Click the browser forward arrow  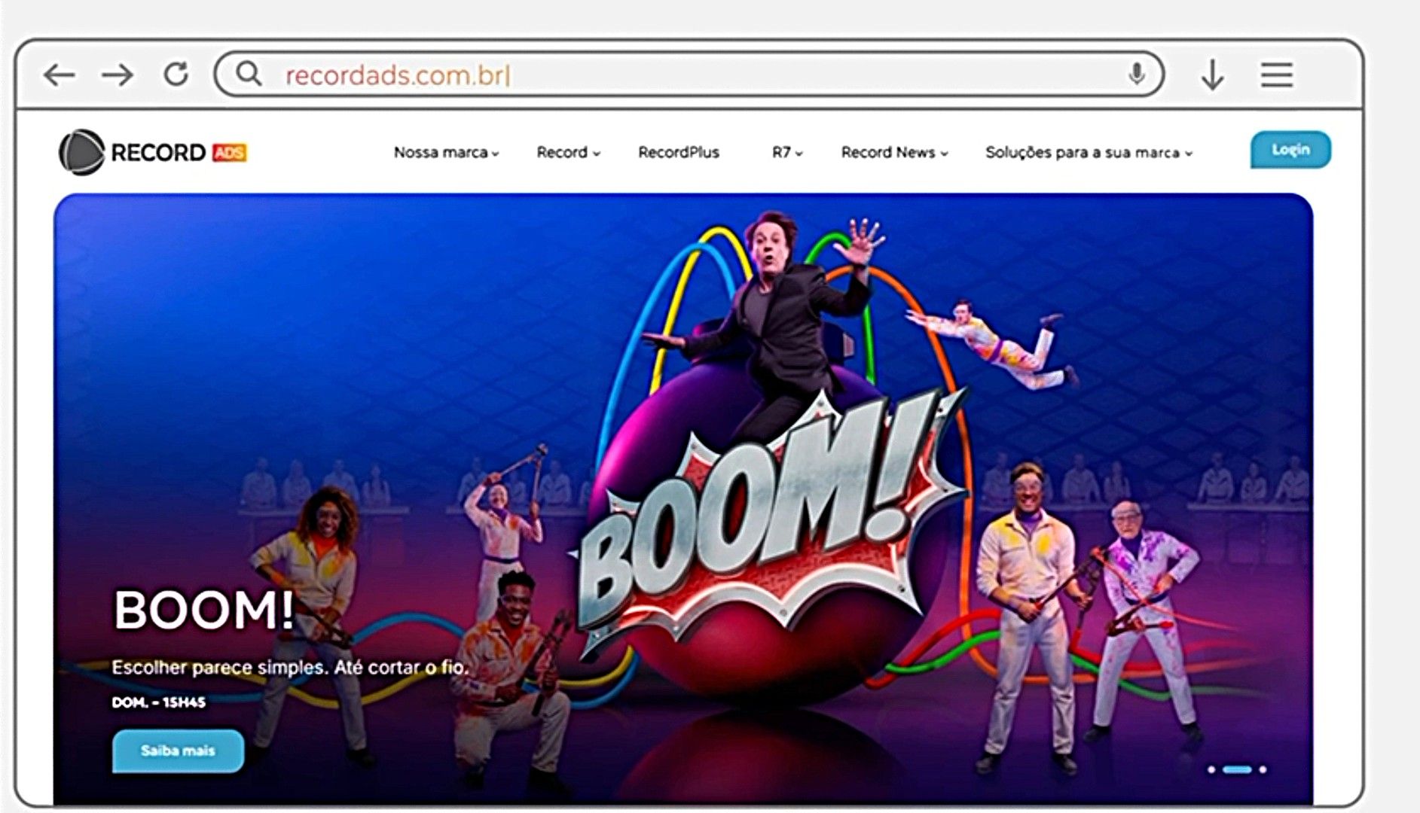click(x=118, y=75)
